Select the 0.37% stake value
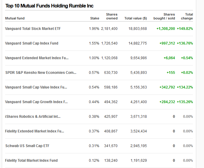Viewport: 204px width, 168px height. click(94, 131)
